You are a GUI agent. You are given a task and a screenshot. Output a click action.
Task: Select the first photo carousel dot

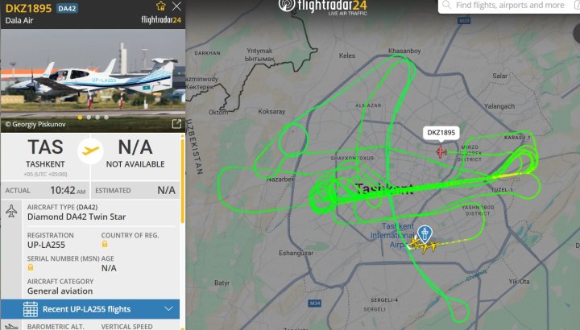80,118
